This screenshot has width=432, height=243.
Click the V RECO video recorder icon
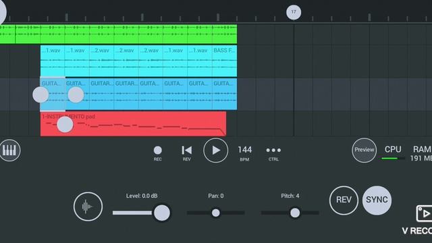tap(424, 213)
